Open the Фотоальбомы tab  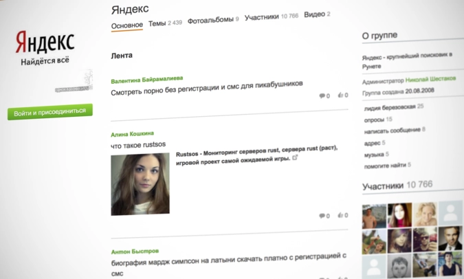pos(209,20)
